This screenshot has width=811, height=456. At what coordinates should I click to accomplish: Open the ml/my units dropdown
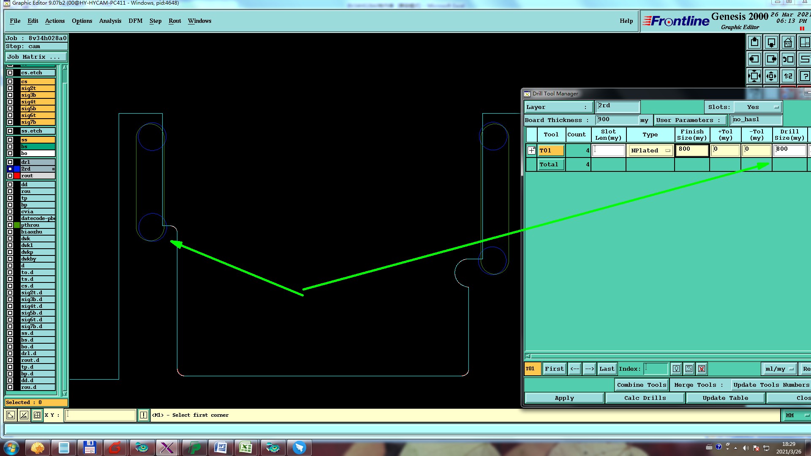(x=779, y=369)
